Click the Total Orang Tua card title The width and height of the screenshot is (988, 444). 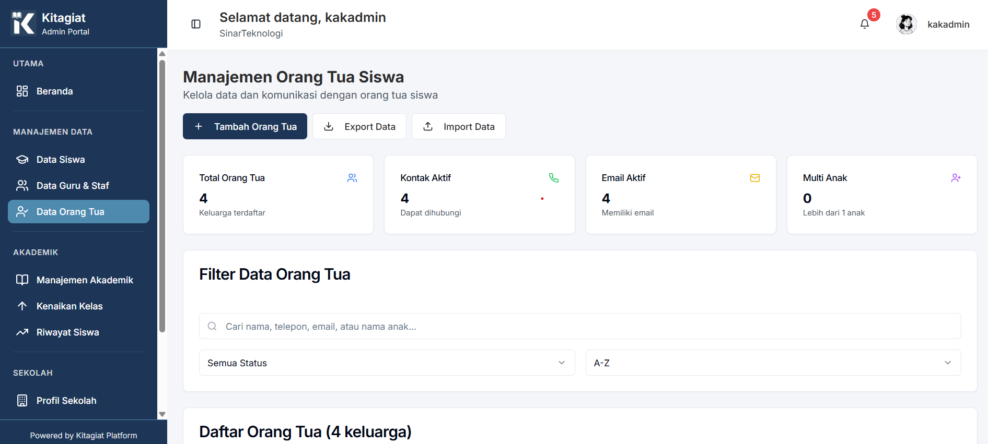point(232,178)
